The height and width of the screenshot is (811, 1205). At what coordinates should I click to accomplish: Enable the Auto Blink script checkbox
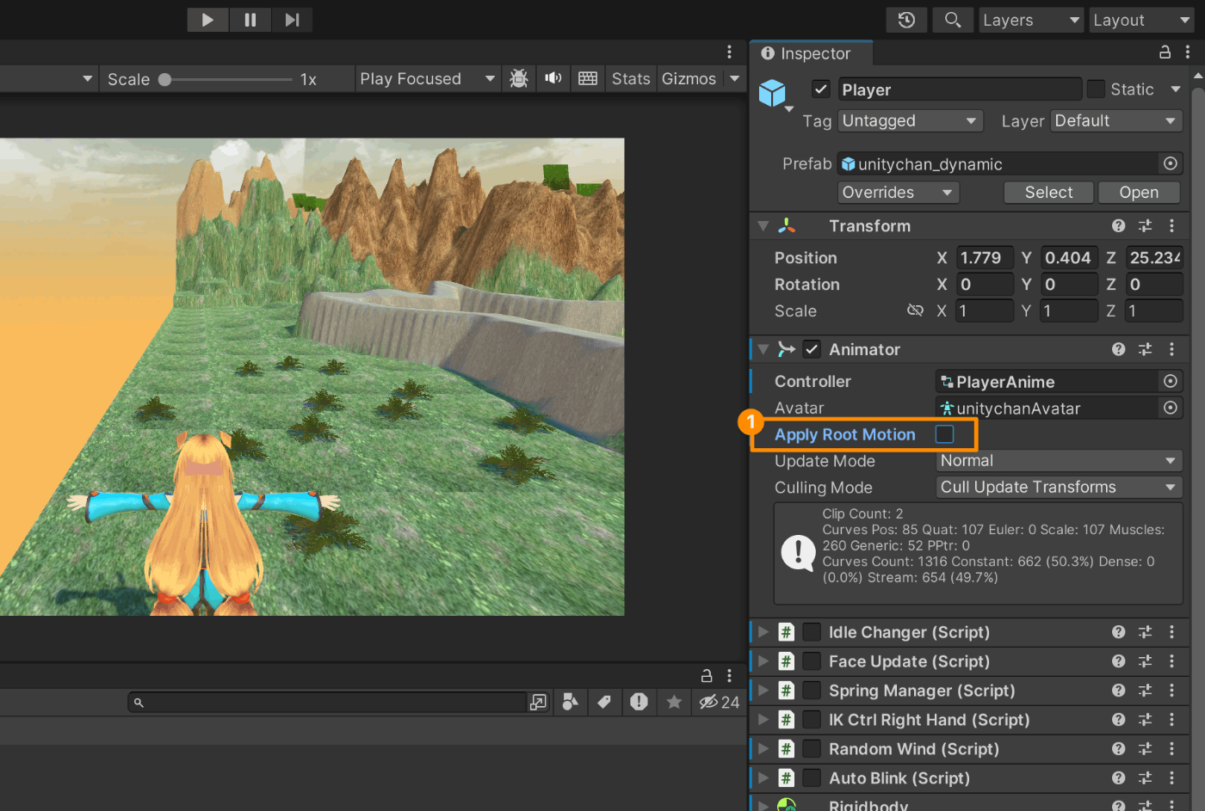click(812, 778)
